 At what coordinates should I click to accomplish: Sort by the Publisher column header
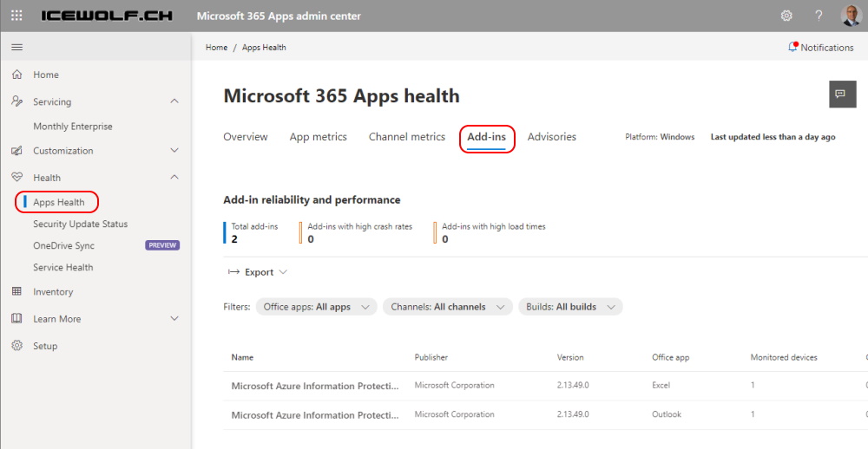click(x=431, y=358)
